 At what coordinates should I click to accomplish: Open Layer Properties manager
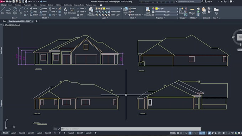[91, 12]
